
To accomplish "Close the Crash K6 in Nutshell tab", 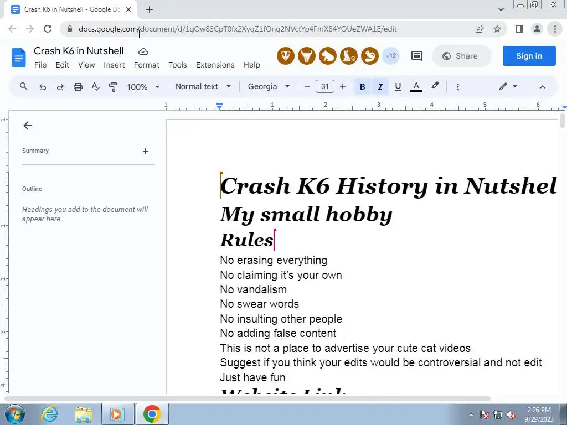I will pos(128,10).
